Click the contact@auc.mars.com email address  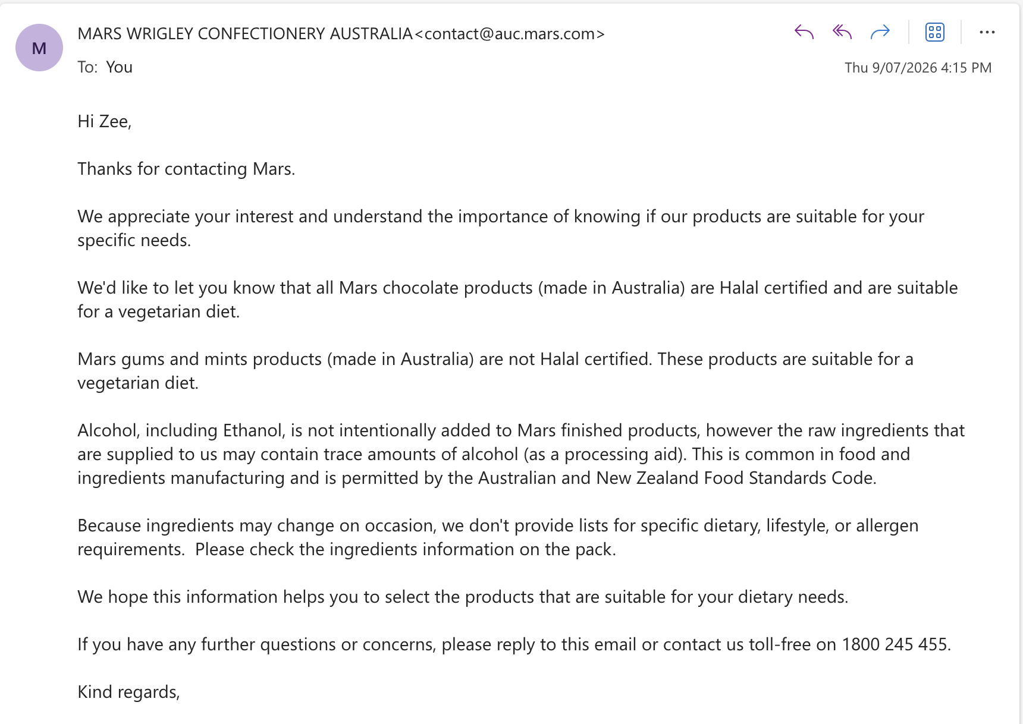point(509,34)
